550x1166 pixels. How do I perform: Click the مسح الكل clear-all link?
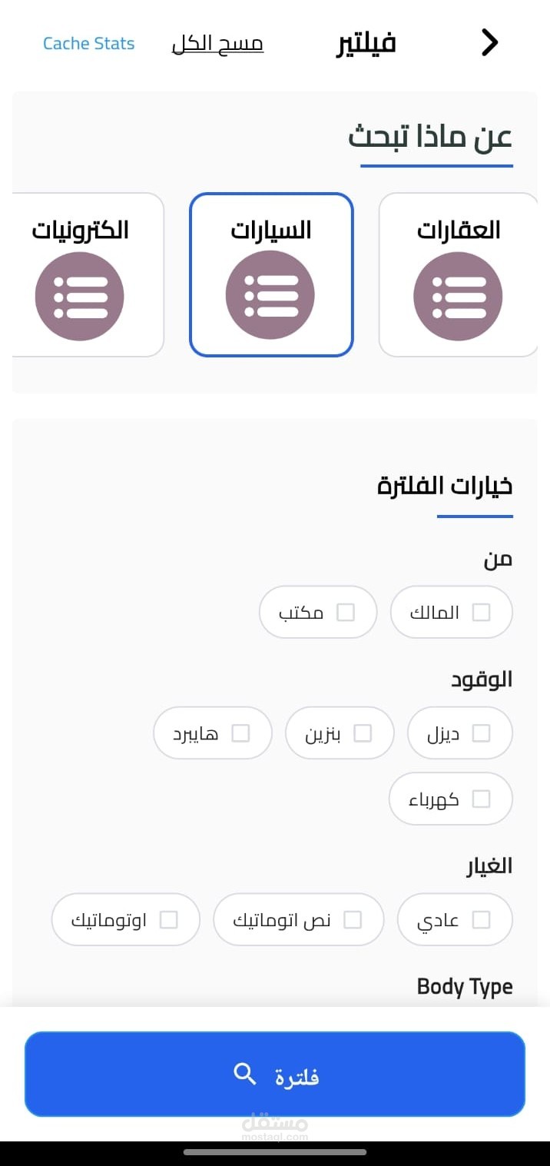217,44
